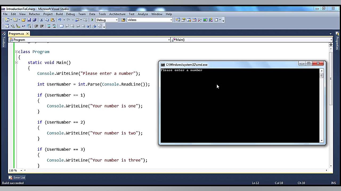Open the Refactor menu
The width and height of the screenshot is (341, 191).
click(34, 14)
